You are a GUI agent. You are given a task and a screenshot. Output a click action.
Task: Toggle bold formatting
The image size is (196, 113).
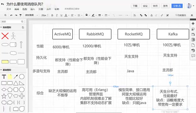click(52, 15)
